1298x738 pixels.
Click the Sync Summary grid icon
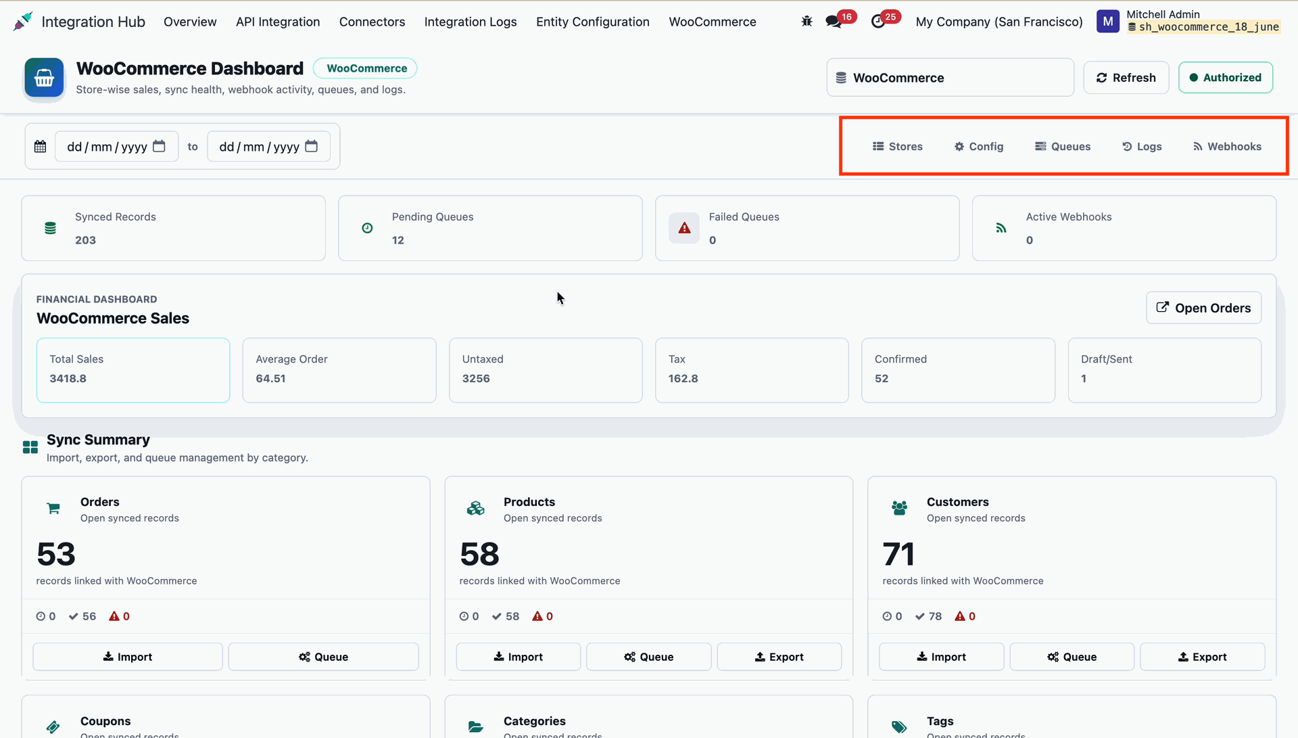click(30, 447)
